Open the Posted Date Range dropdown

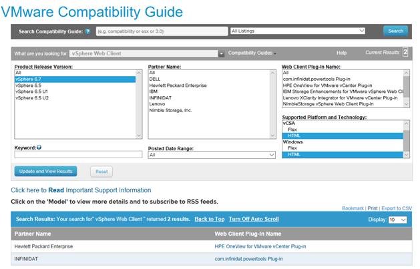212,155
